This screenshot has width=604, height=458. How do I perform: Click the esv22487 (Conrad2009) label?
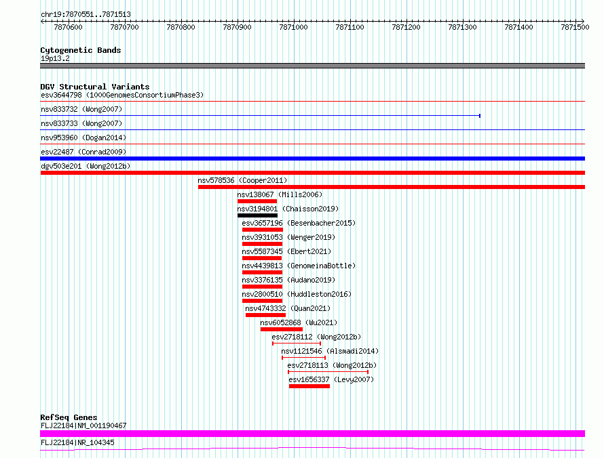pyautogui.click(x=83, y=152)
